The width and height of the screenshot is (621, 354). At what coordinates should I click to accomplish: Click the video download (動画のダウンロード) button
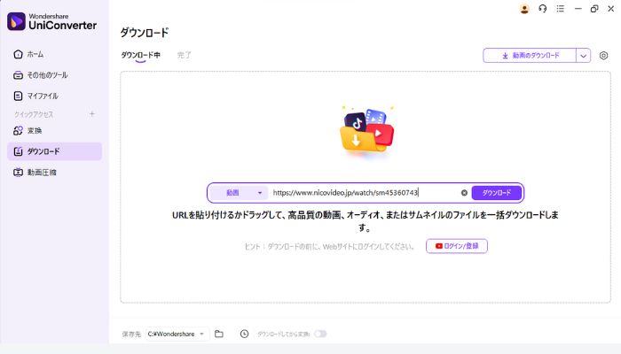[x=530, y=56]
